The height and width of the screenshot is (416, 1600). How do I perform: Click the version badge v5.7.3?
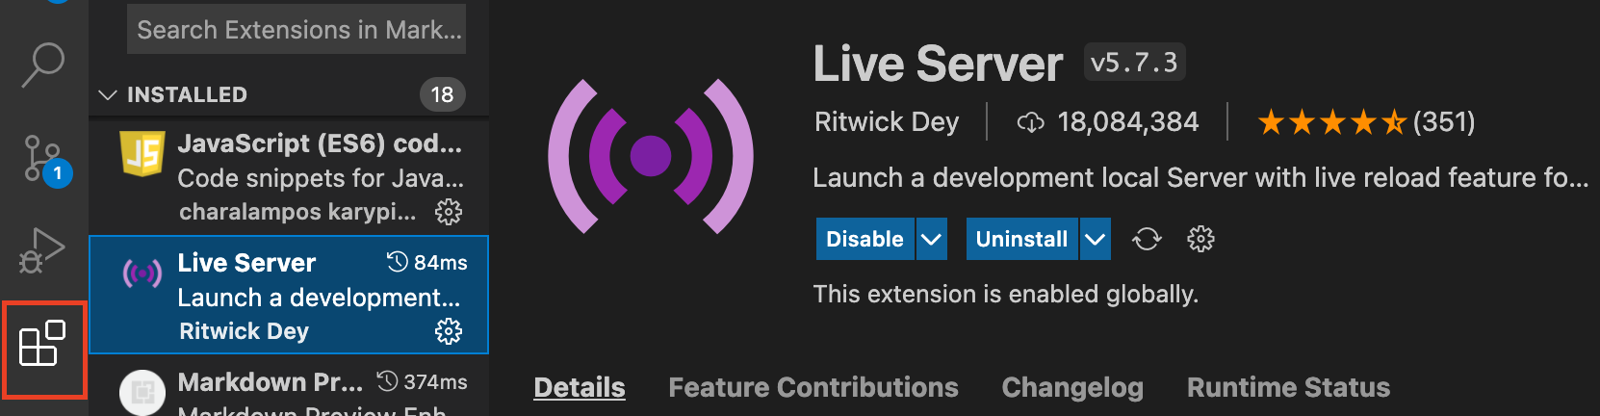(1134, 63)
